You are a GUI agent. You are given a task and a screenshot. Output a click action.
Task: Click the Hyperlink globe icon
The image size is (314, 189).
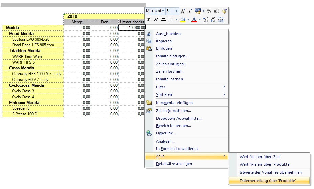pyautogui.click(x=149, y=133)
